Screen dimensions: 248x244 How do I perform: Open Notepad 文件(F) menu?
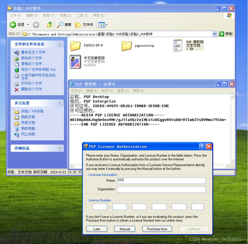(76, 91)
